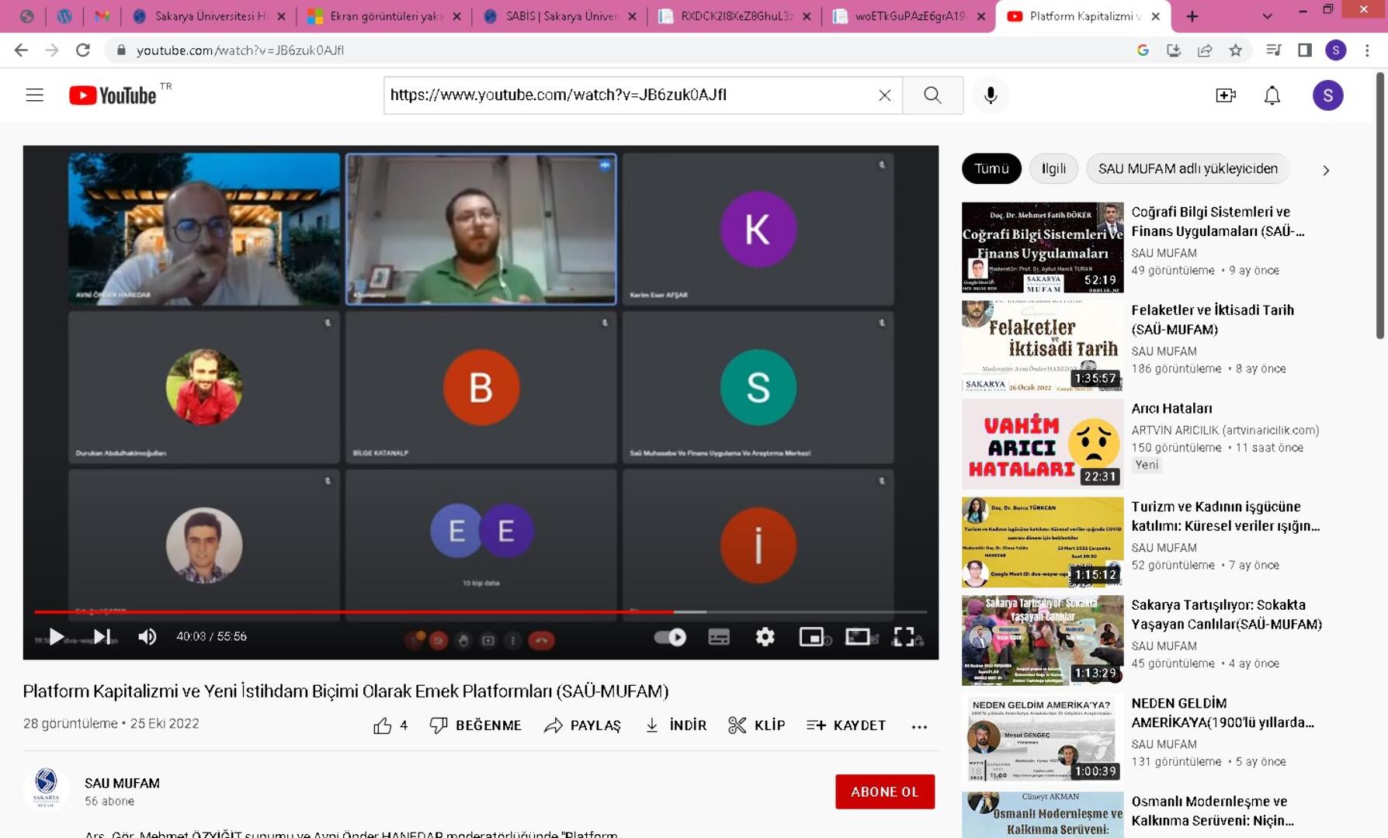Open the Chrome three-dot menu
Screen dimensions: 1388x838
pyautogui.click(x=1367, y=50)
